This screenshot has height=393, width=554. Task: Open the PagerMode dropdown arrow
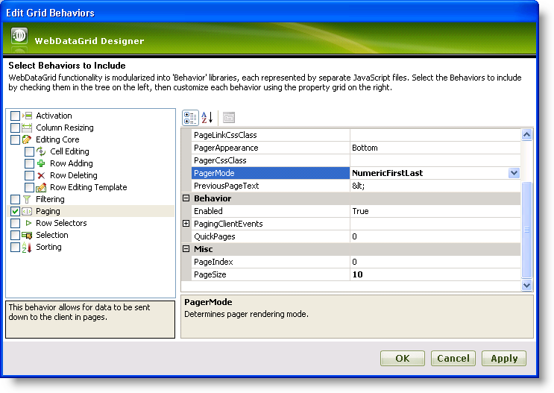(514, 173)
